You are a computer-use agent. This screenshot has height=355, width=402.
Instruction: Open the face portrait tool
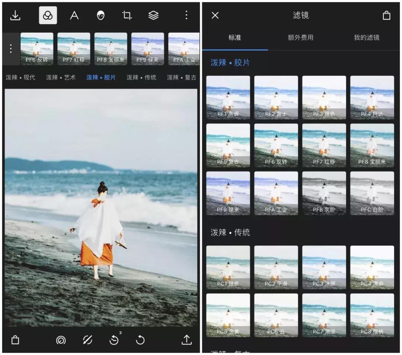pyautogui.click(x=101, y=15)
